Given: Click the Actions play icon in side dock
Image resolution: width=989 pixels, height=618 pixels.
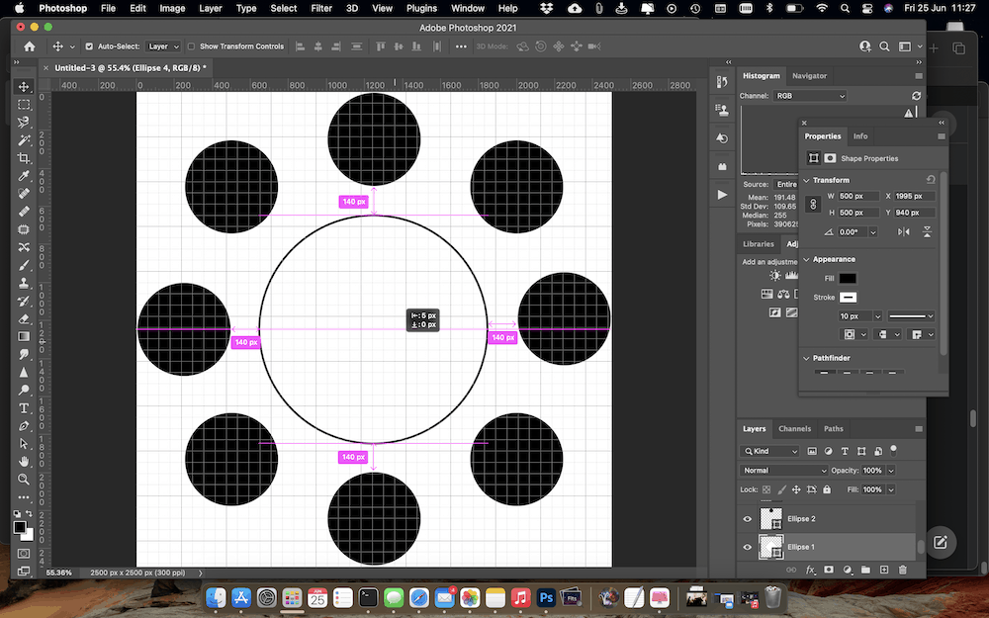Looking at the screenshot, I should click(x=722, y=195).
